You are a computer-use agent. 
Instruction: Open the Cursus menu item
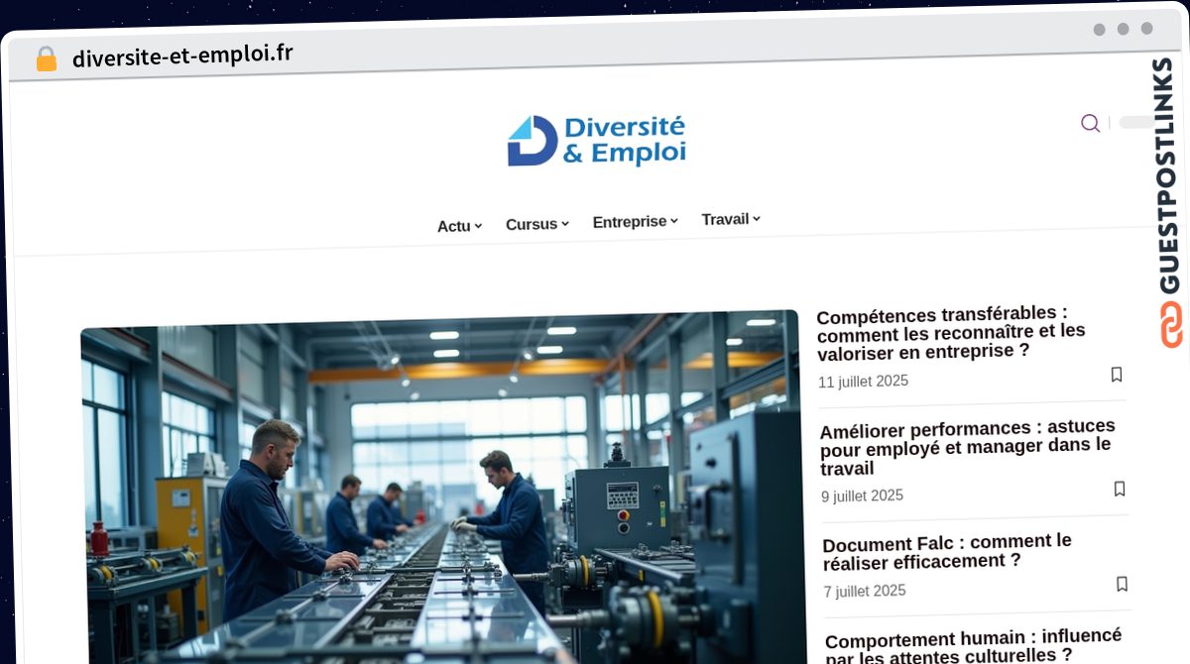(x=532, y=224)
